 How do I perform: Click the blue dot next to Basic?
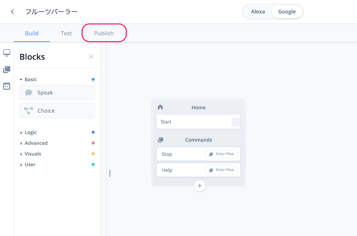93,79
